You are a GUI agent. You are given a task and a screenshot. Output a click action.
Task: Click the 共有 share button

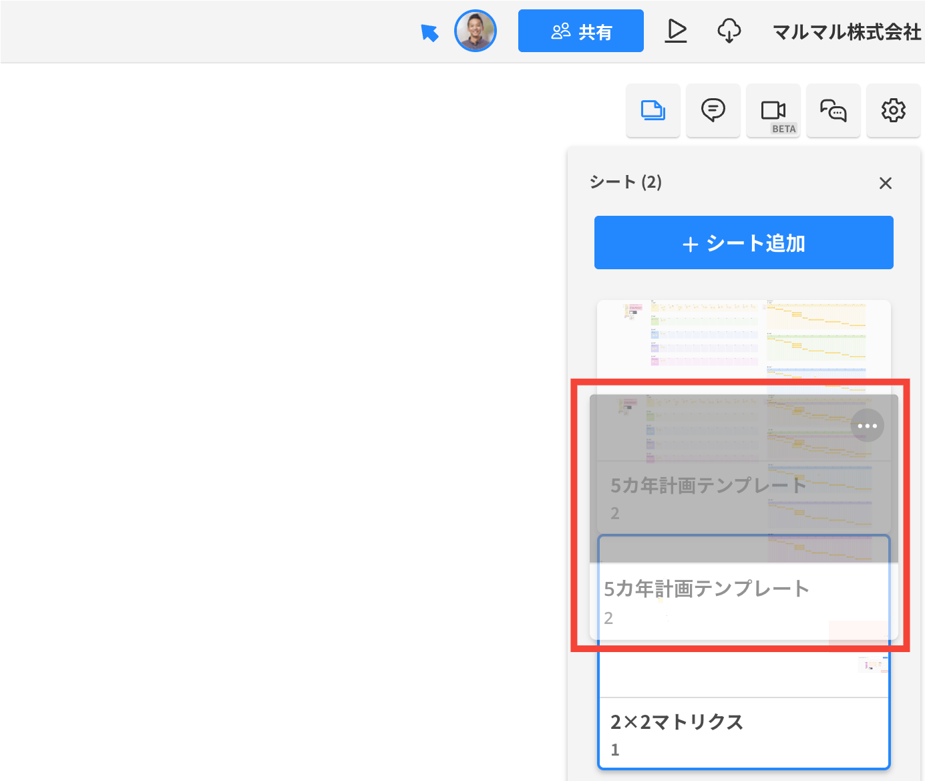coord(581,31)
